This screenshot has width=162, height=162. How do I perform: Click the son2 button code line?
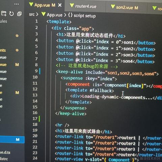[106, 48]
